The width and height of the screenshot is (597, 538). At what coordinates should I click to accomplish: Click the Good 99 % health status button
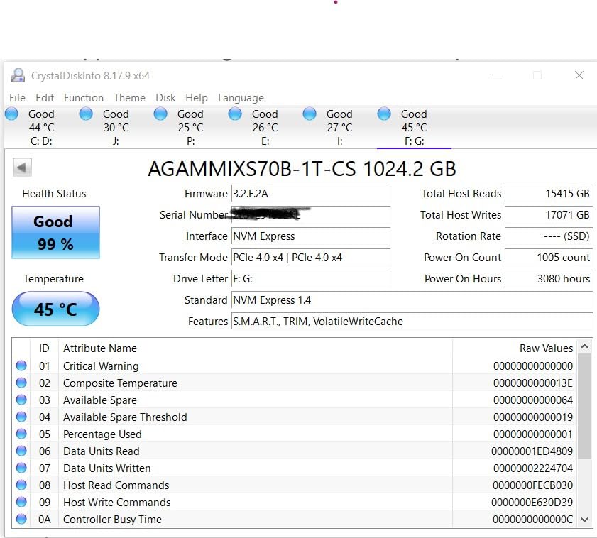coord(55,233)
